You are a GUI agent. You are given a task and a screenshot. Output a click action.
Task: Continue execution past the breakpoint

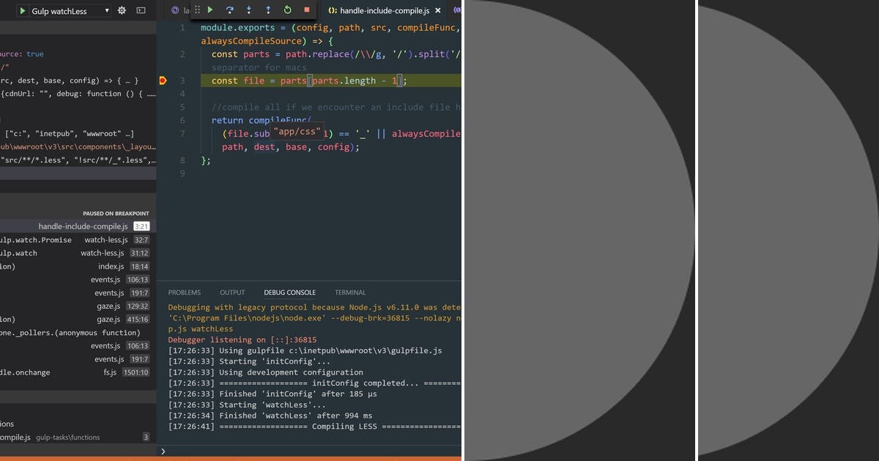click(210, 10)
